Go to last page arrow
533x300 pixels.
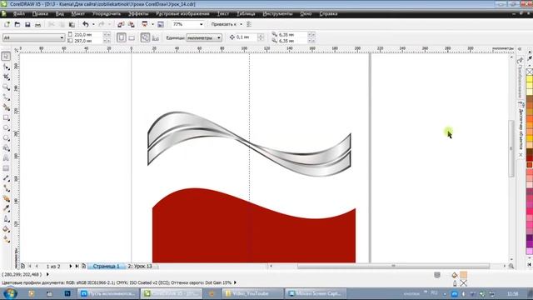tap(77, 266)
